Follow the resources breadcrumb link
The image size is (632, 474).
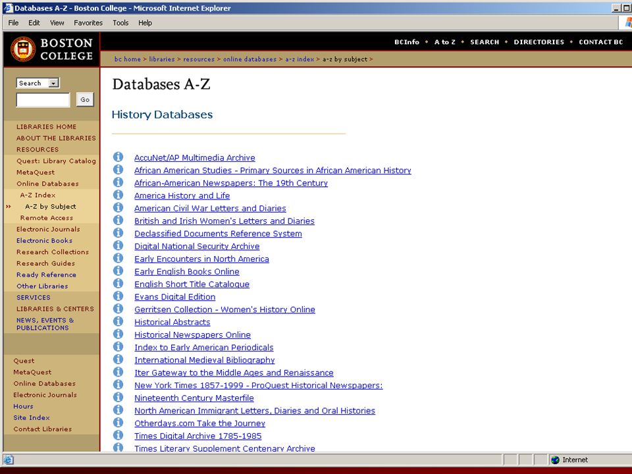coord(199,59)
